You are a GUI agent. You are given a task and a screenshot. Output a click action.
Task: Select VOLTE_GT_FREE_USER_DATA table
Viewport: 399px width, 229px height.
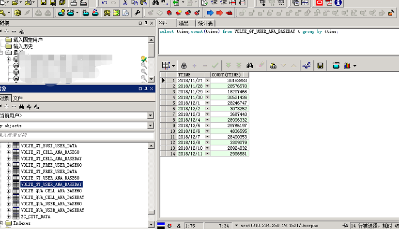click(49, 172)
